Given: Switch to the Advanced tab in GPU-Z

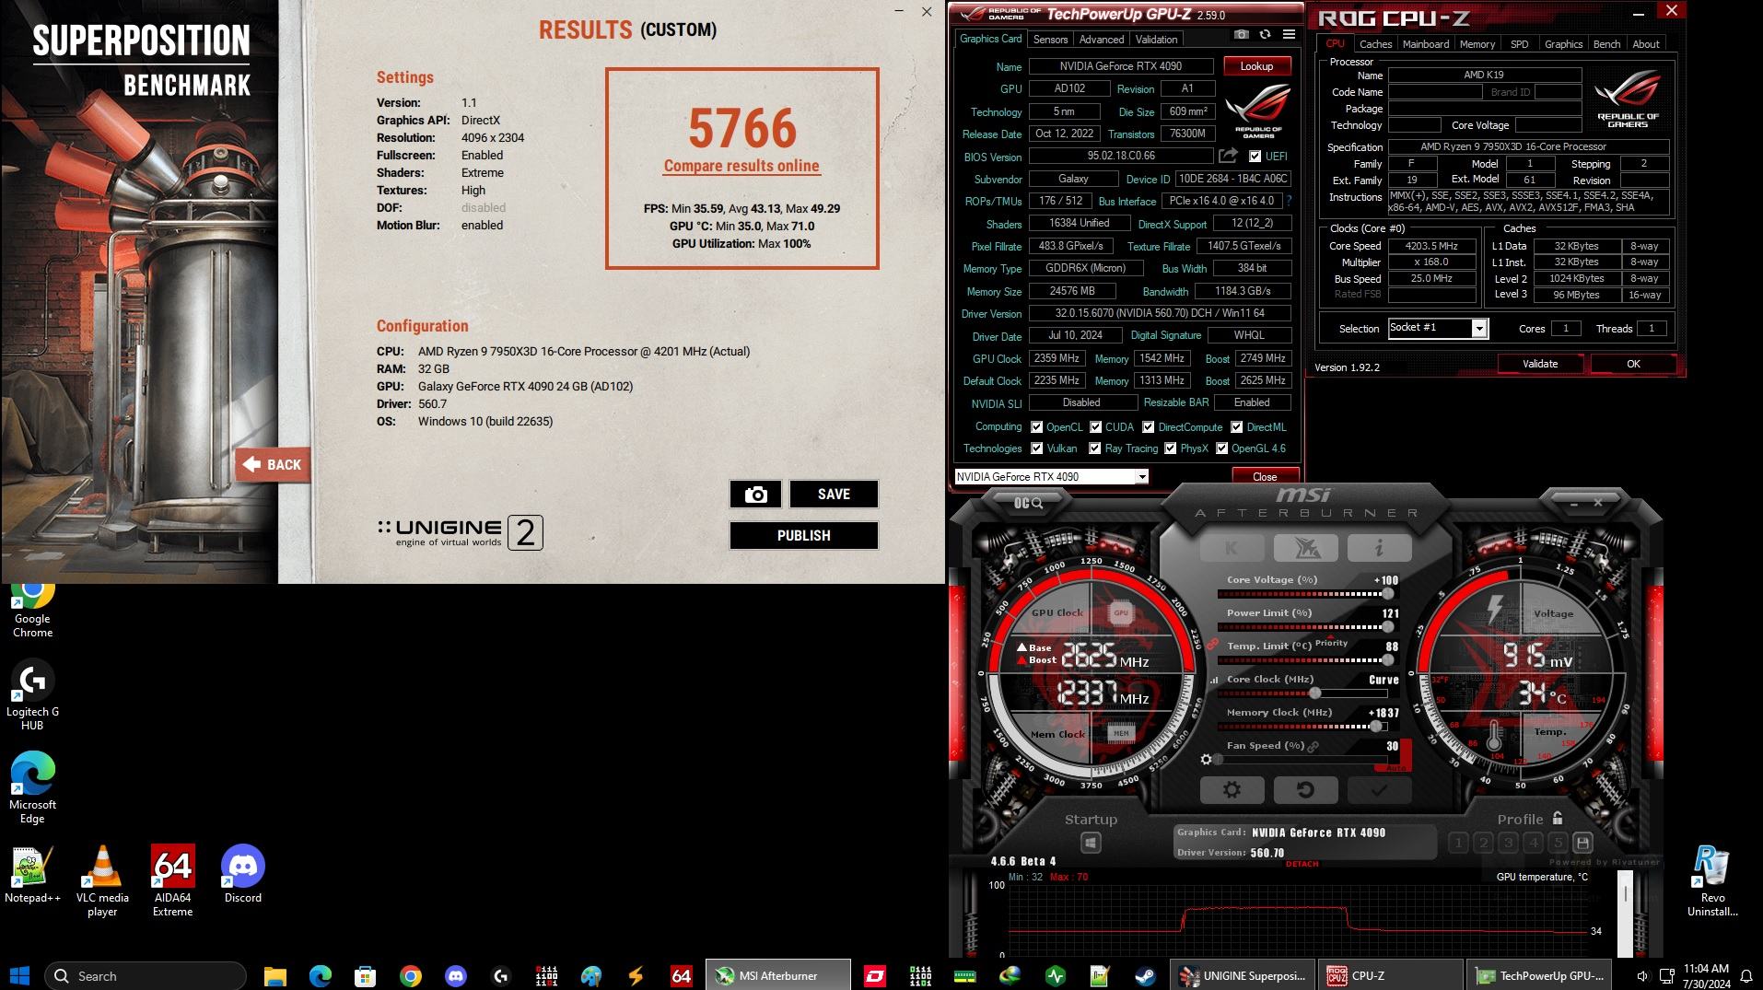Looking at the screenshot, I should pyautogui.click(x=1102, y=40).
